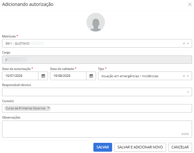This screenshot has width=194, height=153.
Task: Click inside the Curso(s) multi-select field
Action: coord(97,108)
